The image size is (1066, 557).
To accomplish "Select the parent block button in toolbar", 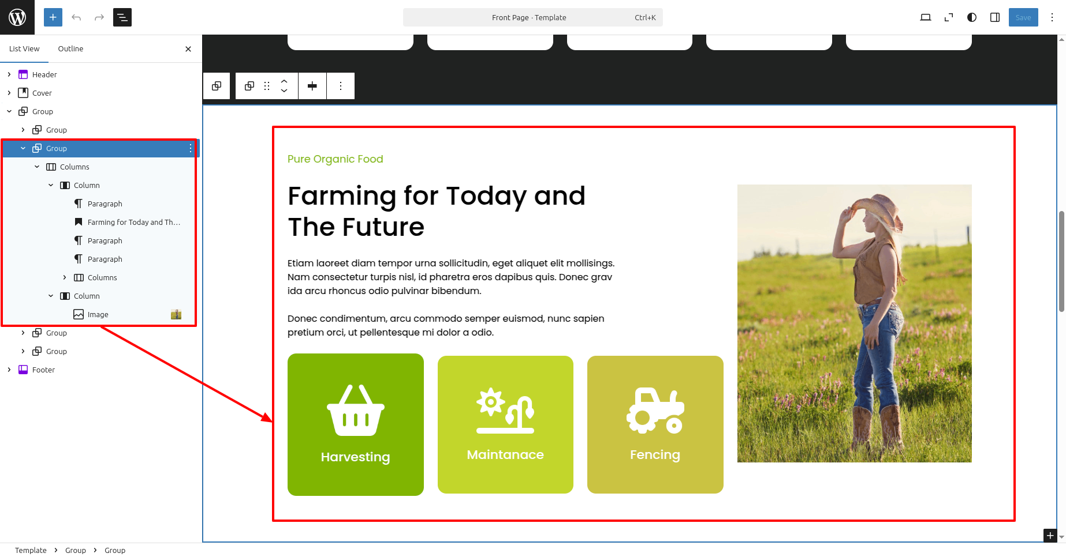I will point(217,86).
